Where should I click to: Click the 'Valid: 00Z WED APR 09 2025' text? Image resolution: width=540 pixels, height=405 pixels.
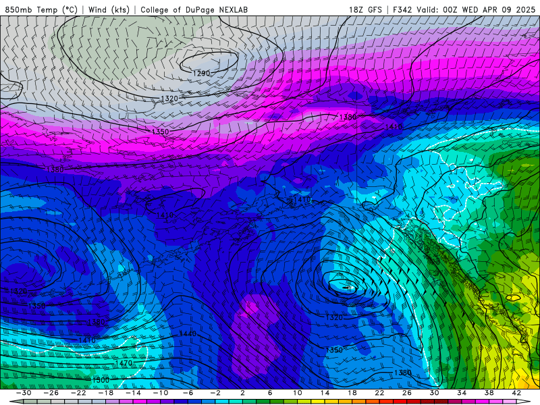pos(476,9)
